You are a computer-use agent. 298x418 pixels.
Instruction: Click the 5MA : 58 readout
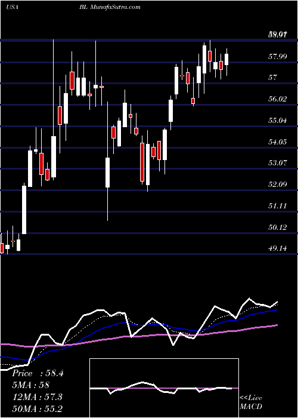31,385
